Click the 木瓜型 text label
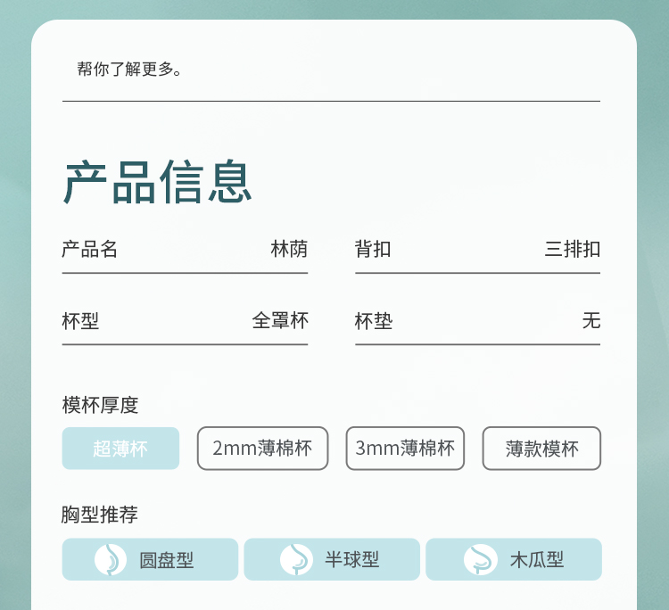This screenshot has width=669, height=610. pyautogui.click(x=537, y=560)
